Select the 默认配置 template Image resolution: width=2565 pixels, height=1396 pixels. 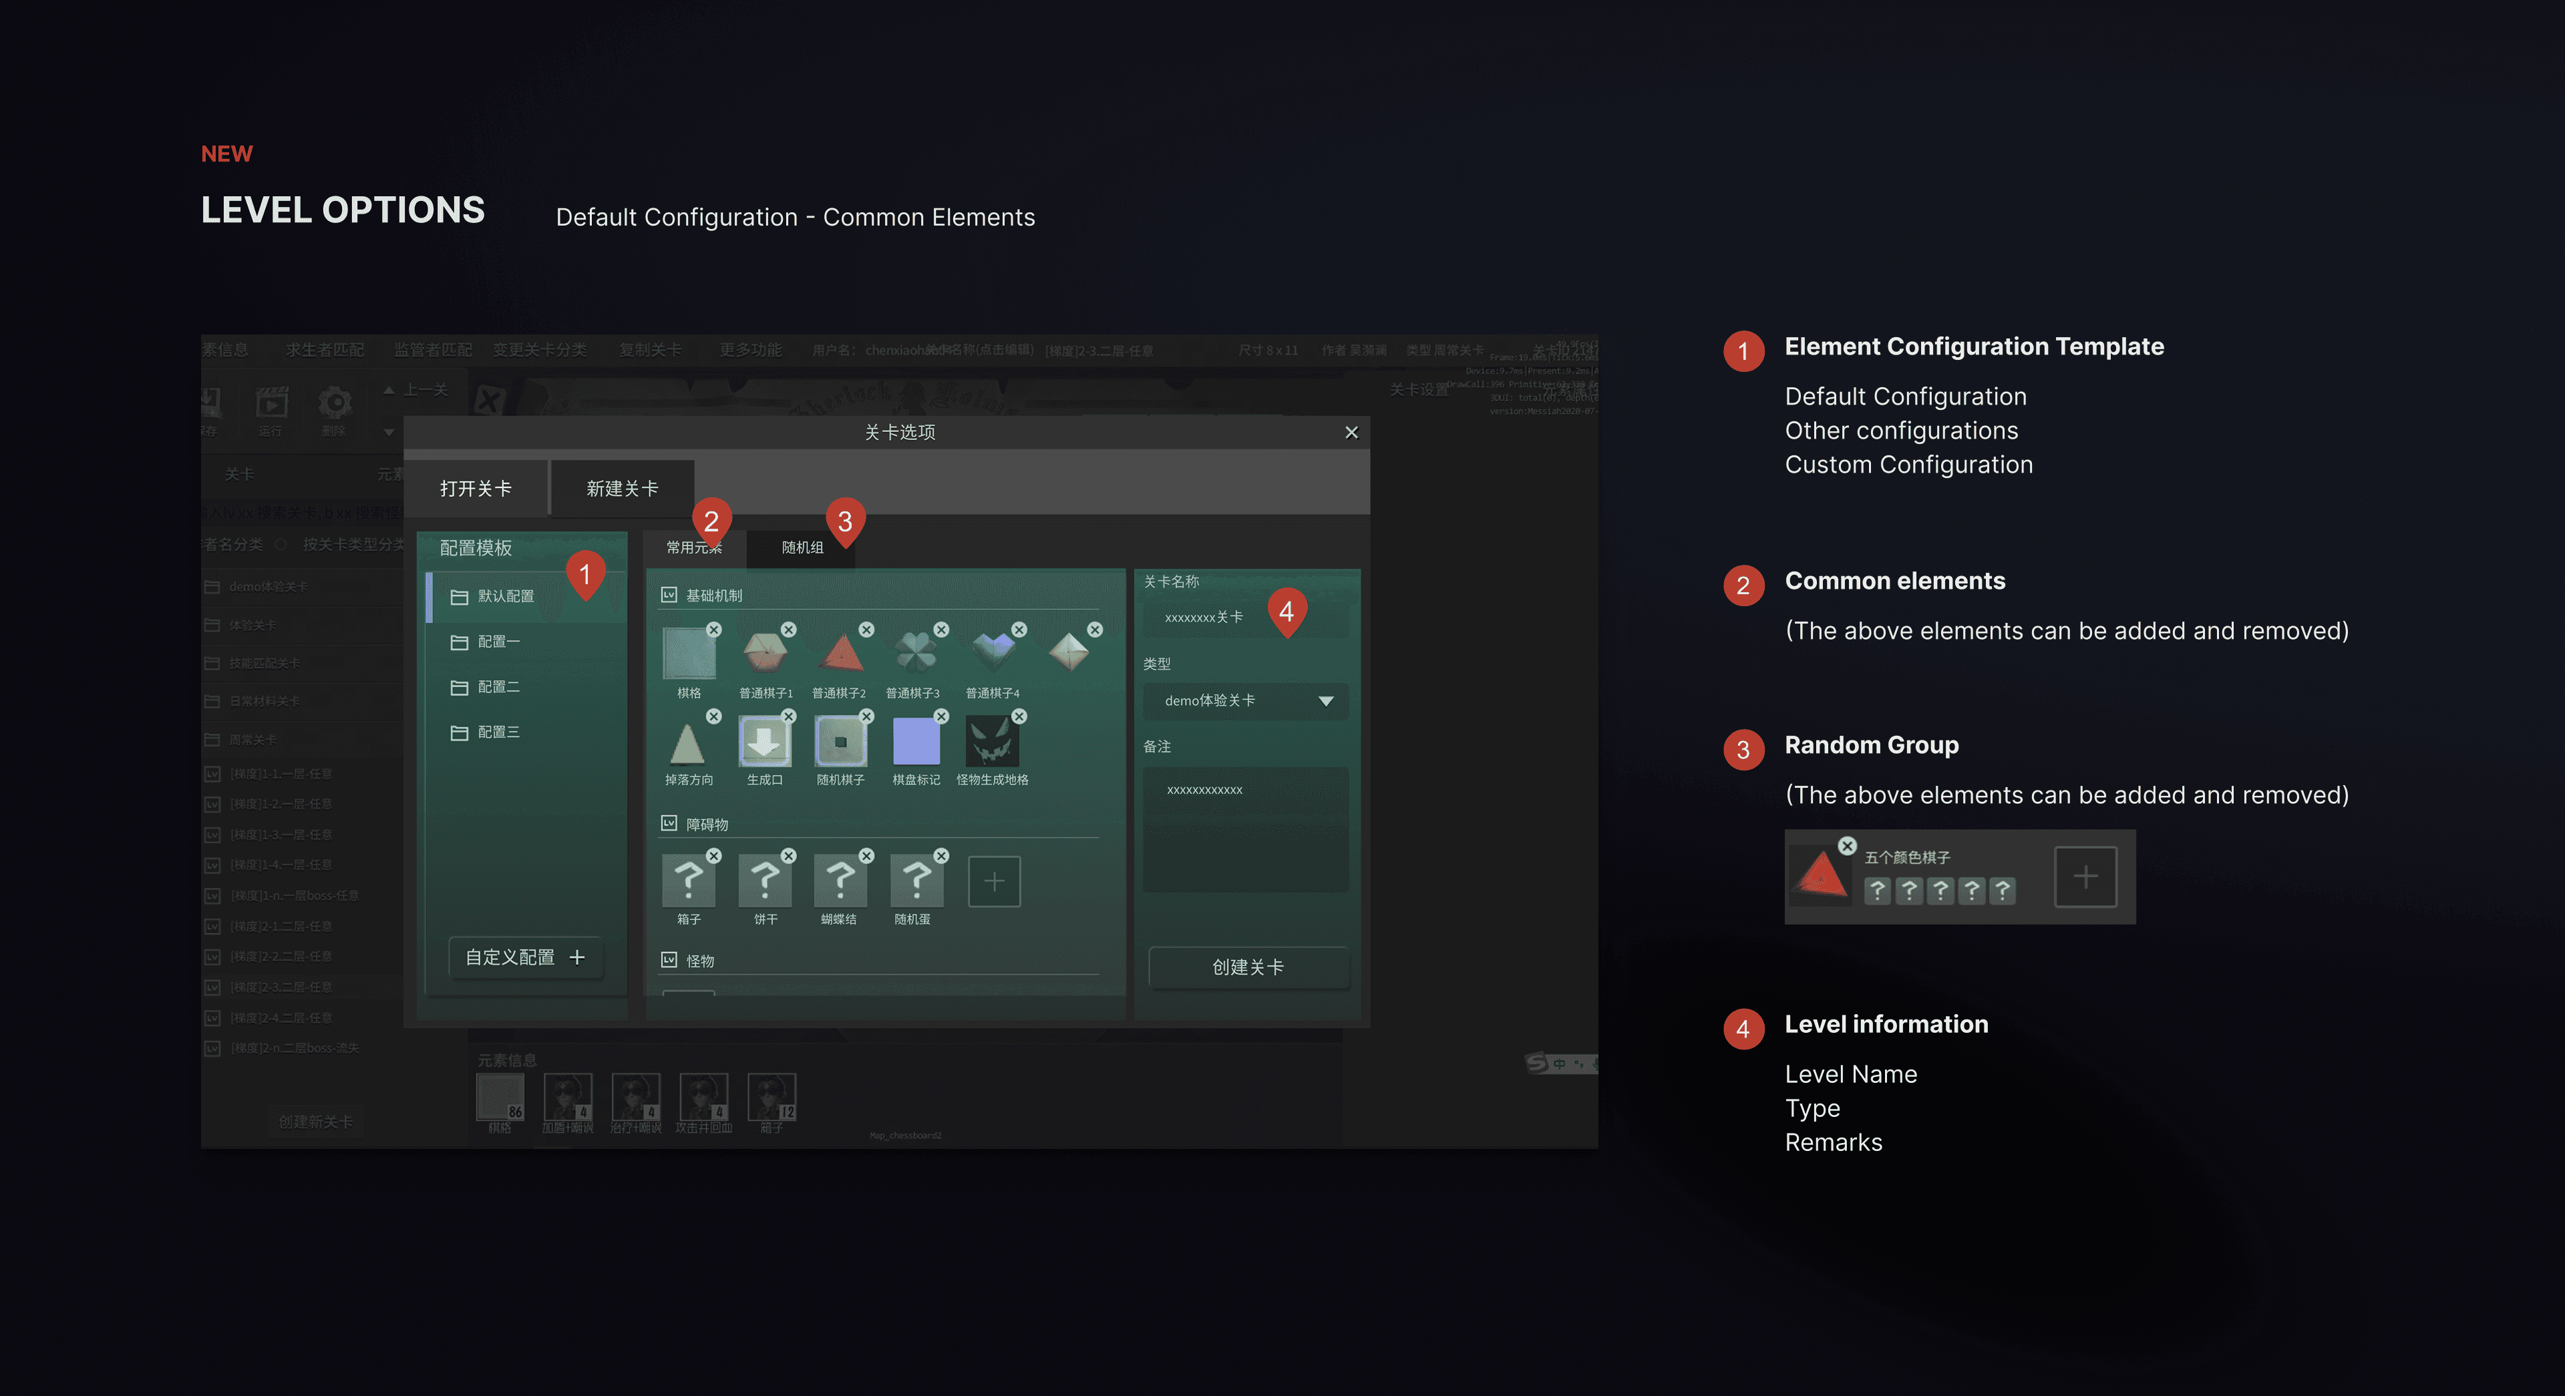coord(526,596)
